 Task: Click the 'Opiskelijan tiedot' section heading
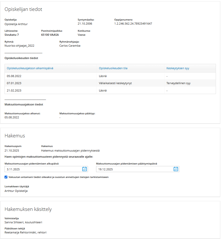23,9
